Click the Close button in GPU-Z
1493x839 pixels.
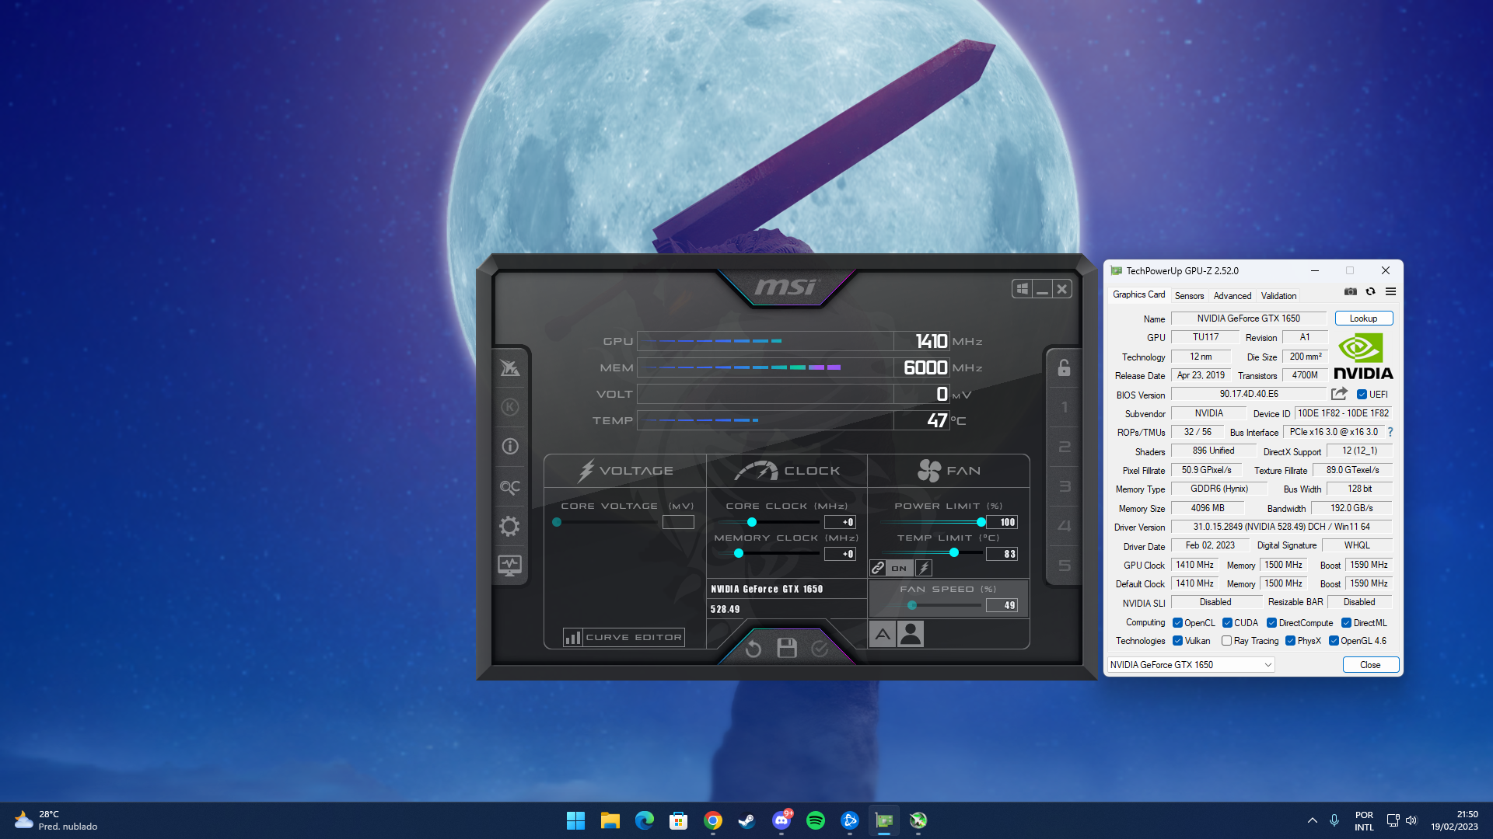pyautogui.click(x=1370, y=665)
